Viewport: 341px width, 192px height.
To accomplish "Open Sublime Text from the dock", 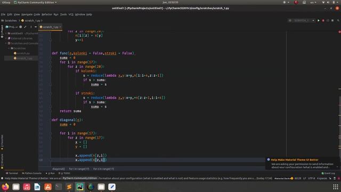I will click(x=69, y=187).
